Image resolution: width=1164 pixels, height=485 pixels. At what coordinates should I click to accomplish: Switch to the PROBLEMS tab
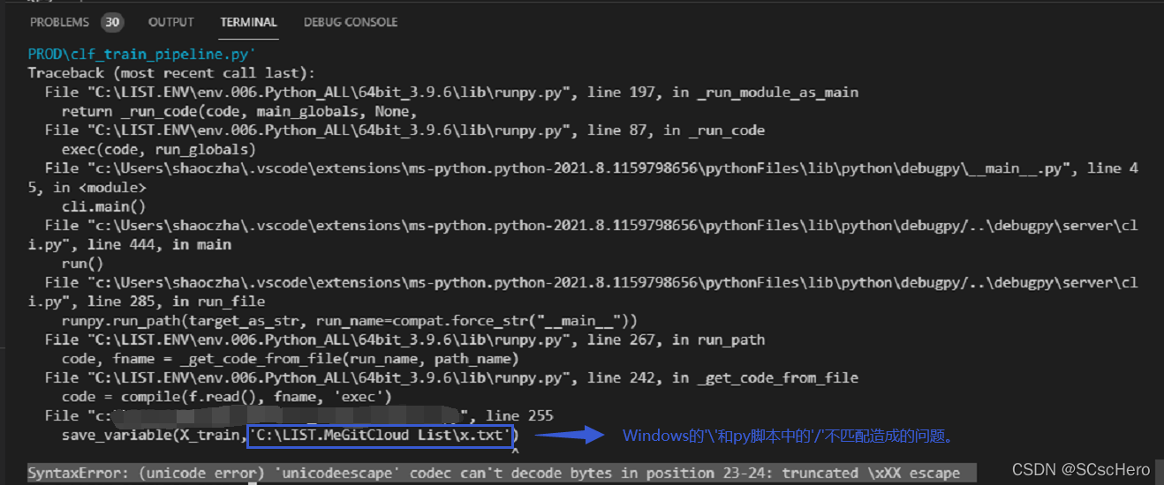click(x=59, y=22)
